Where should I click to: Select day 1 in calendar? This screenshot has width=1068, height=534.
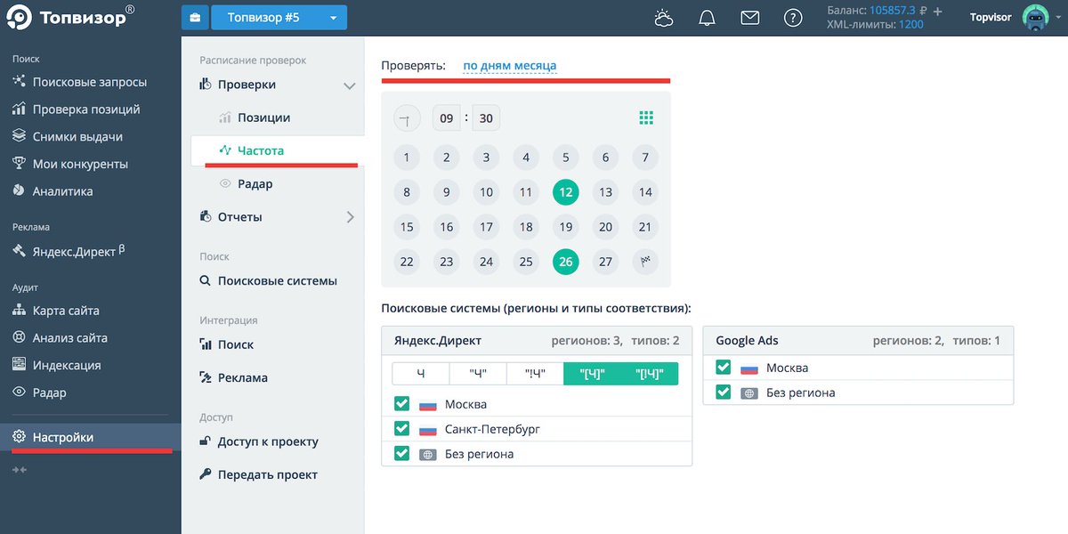(407, 158)
